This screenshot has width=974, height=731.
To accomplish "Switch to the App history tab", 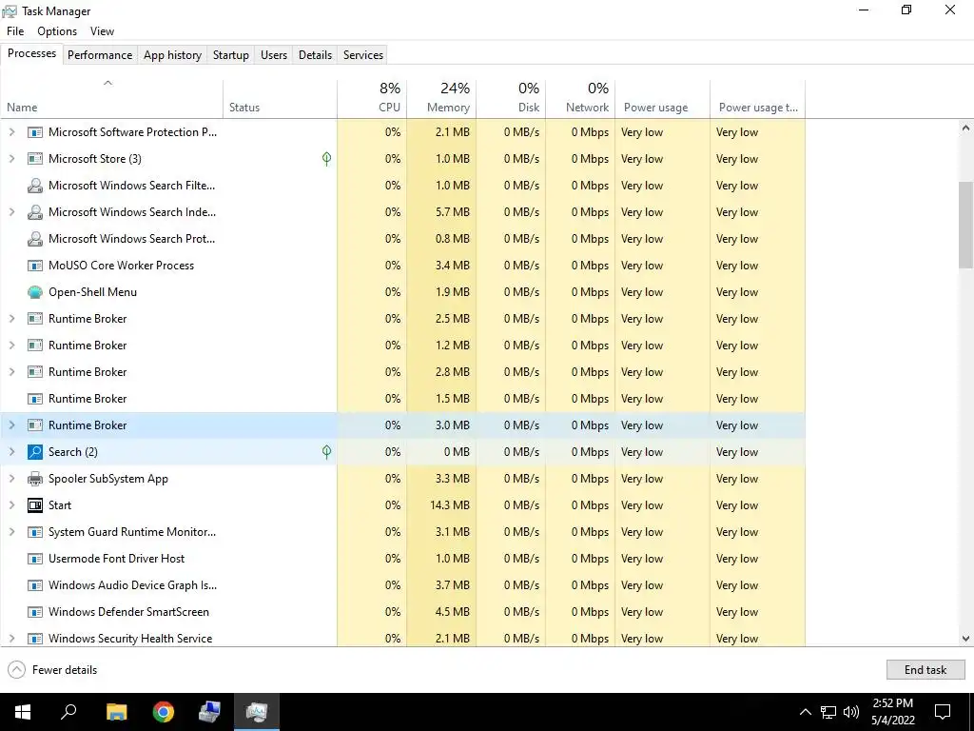I will (x=173, y=54).
